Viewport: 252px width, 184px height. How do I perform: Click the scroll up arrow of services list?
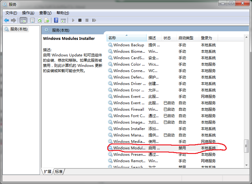pyautogui.click(x=246, y=37)
